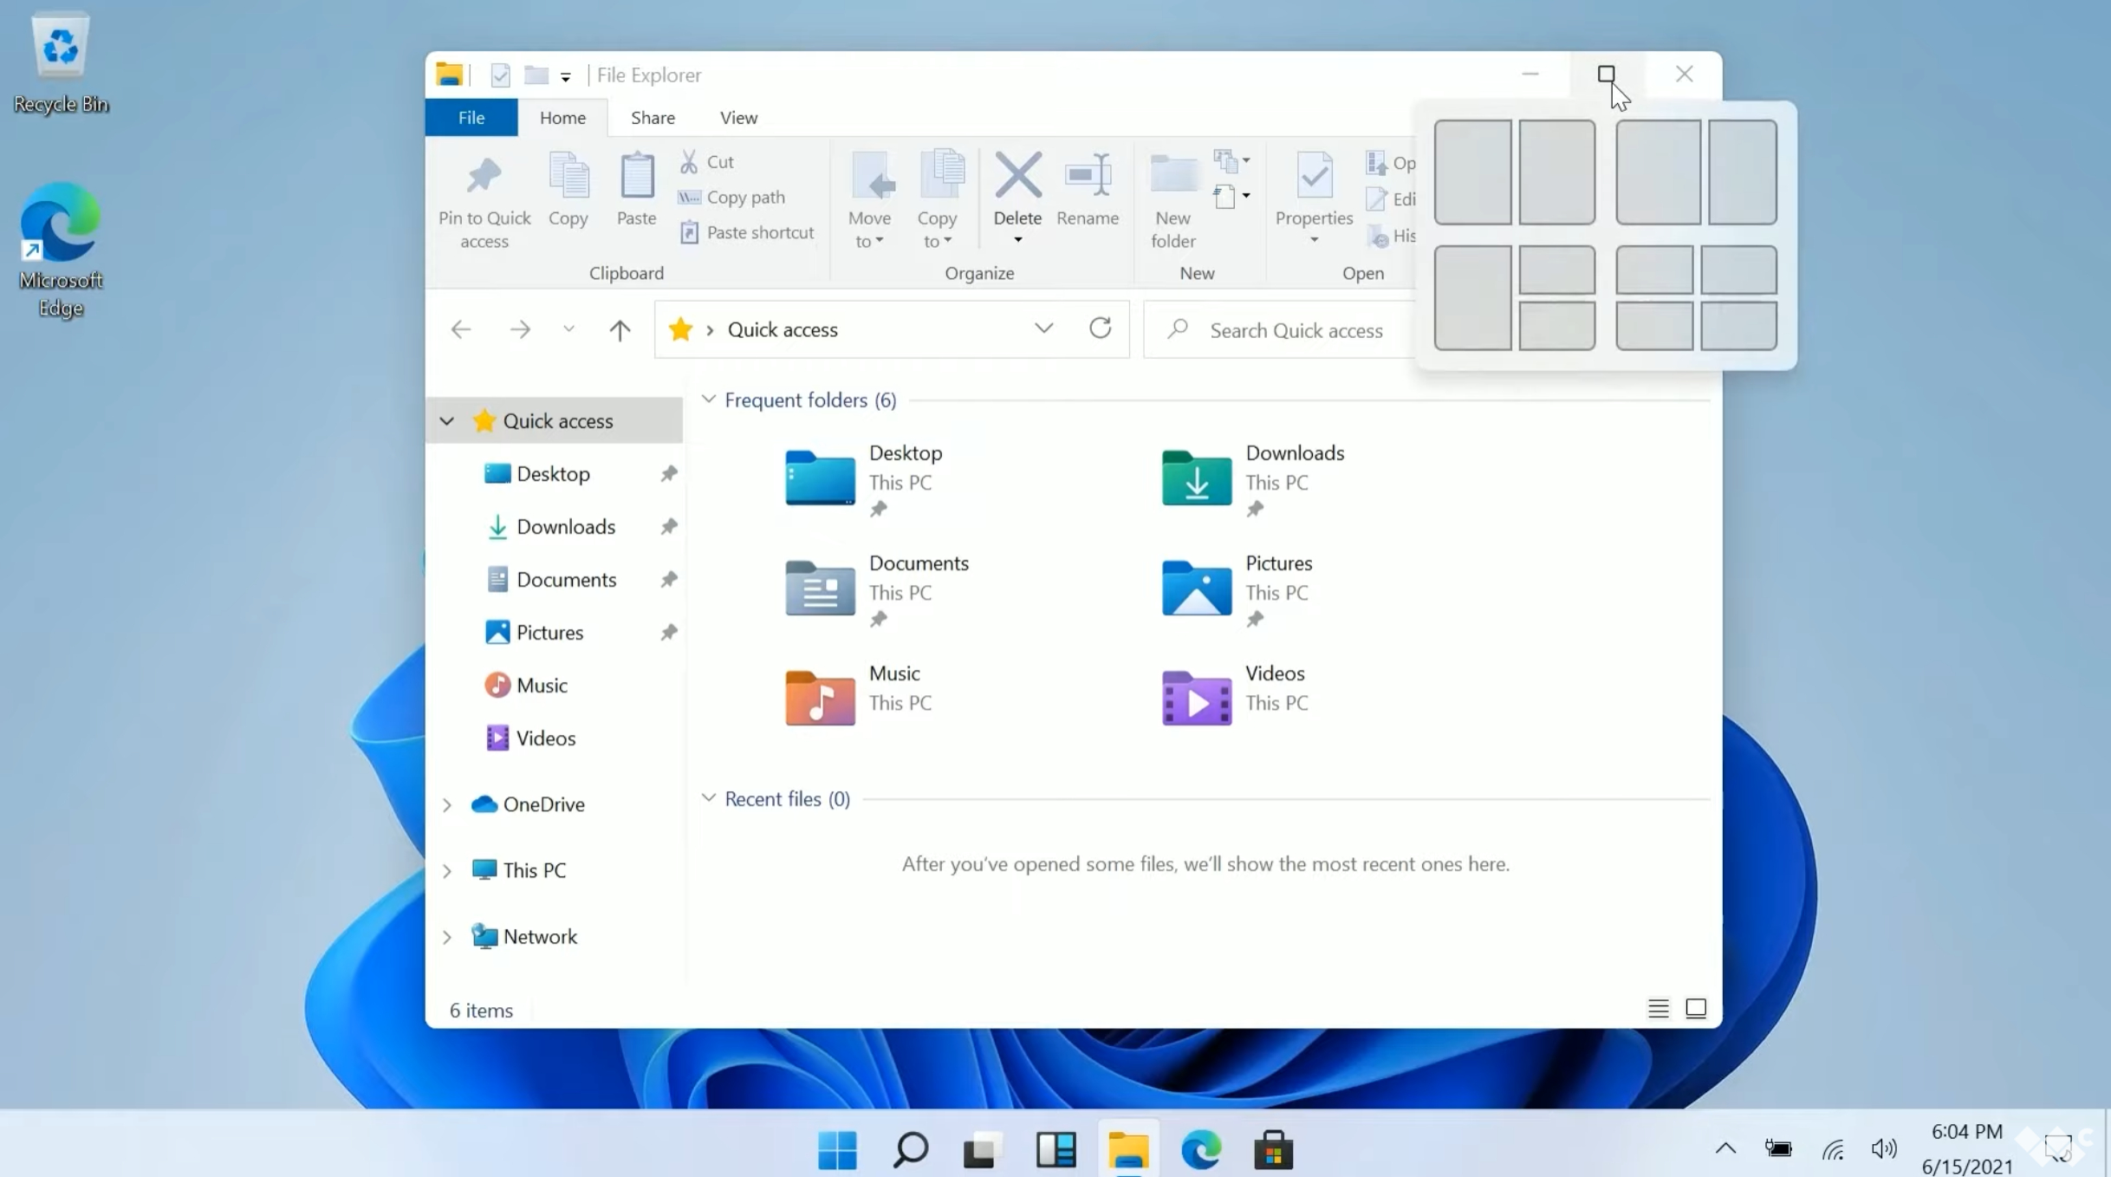
Task: Switch to Share ribbon tab
Action: click(653, 118)
